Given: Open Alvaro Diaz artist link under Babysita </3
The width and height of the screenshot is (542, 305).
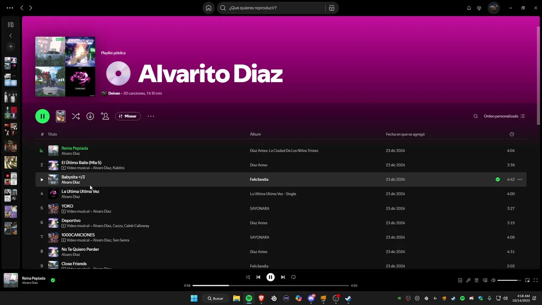Looking at the screenshot, I should click(71, 183).
